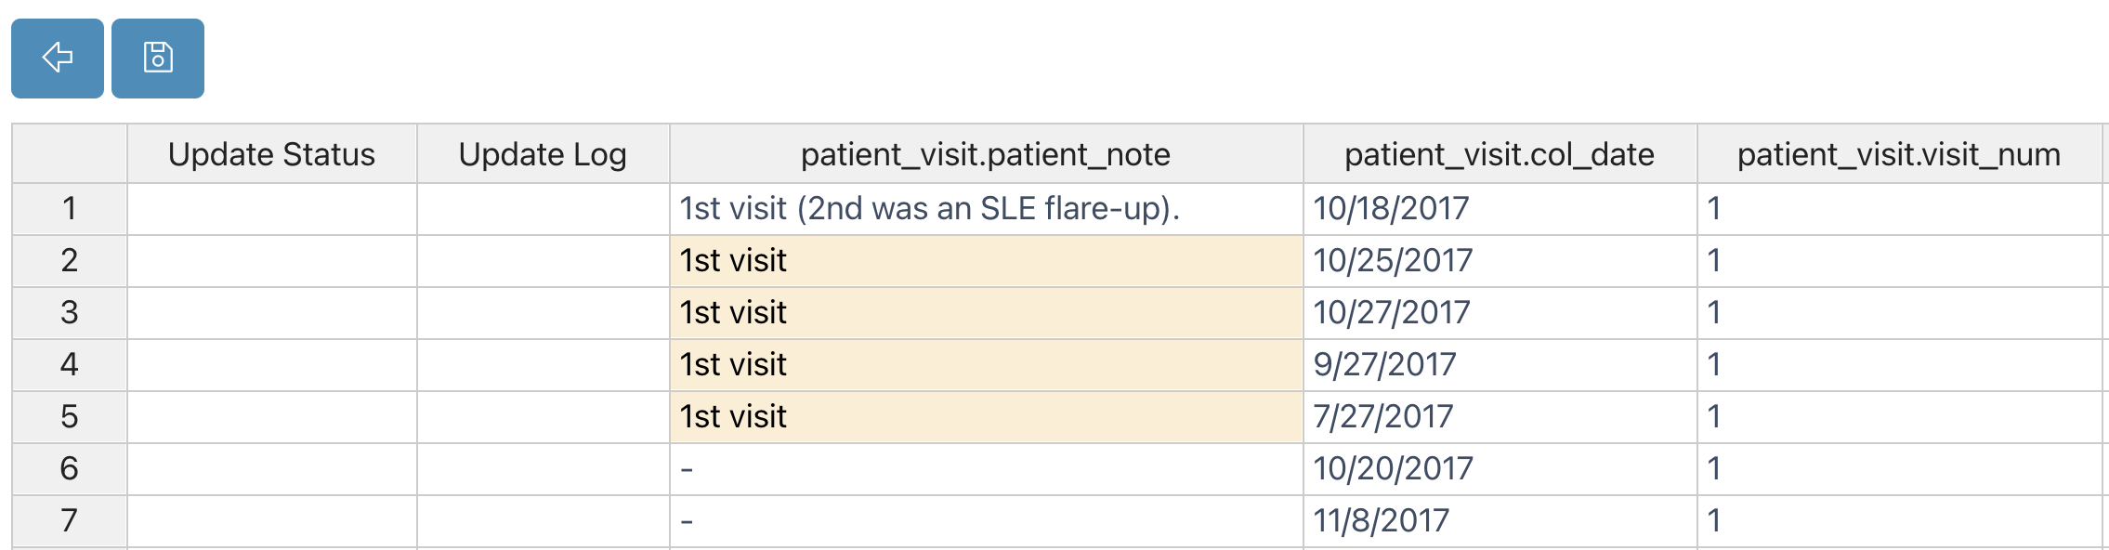Select row header number 7
2109x550 pixels.
pos(70,520)
